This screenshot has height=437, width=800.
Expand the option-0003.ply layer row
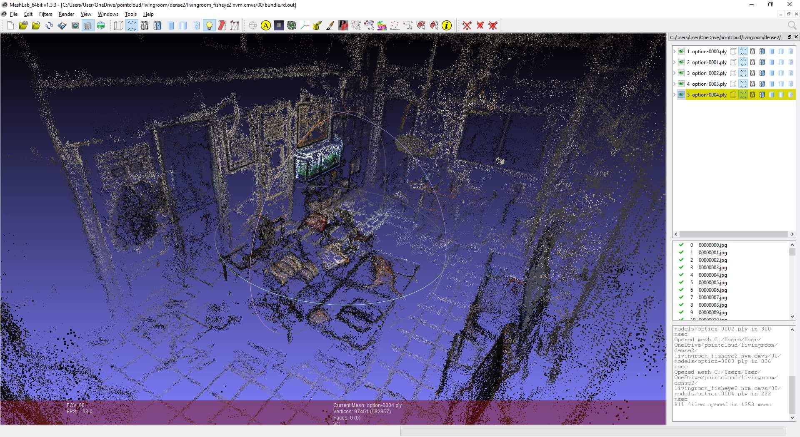coord(675,84)
